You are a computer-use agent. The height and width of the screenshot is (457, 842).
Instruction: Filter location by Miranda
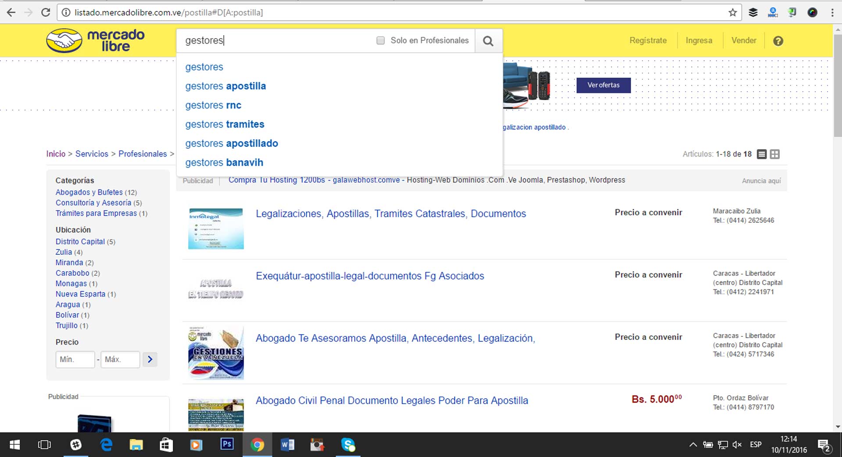[69, 263]
